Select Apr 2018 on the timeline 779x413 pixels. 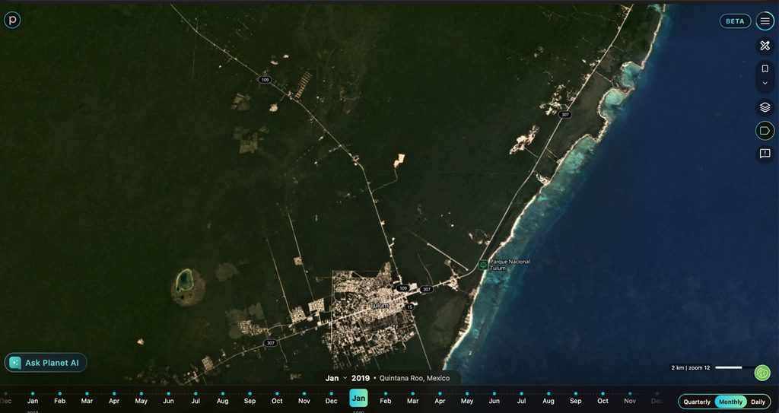[114, 401]
